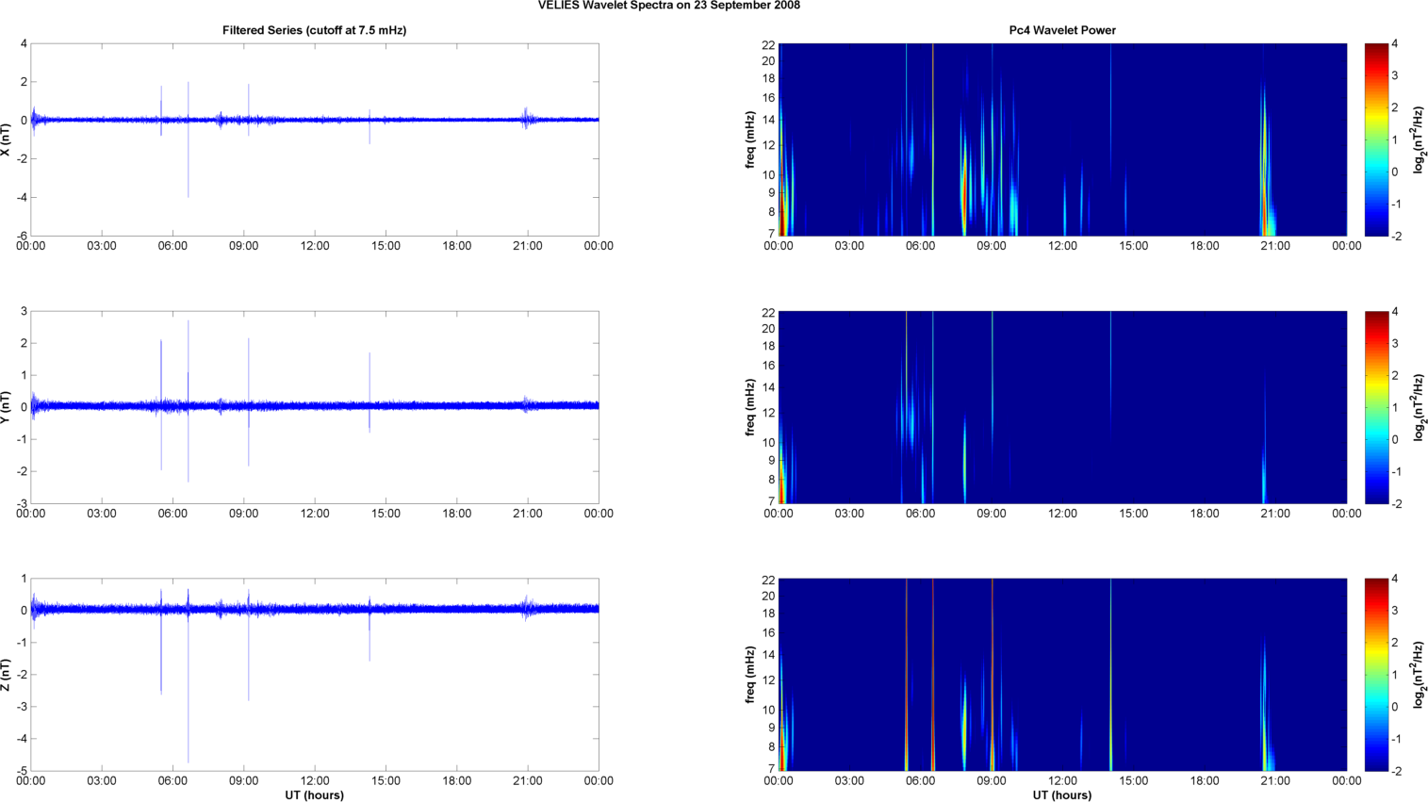Click the X (nT) axis label
Viewport: 1428px width, 802px height.
tap(7, 139)
